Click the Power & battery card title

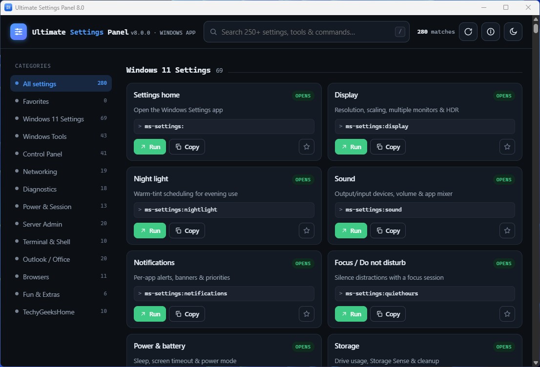(160, 346)
